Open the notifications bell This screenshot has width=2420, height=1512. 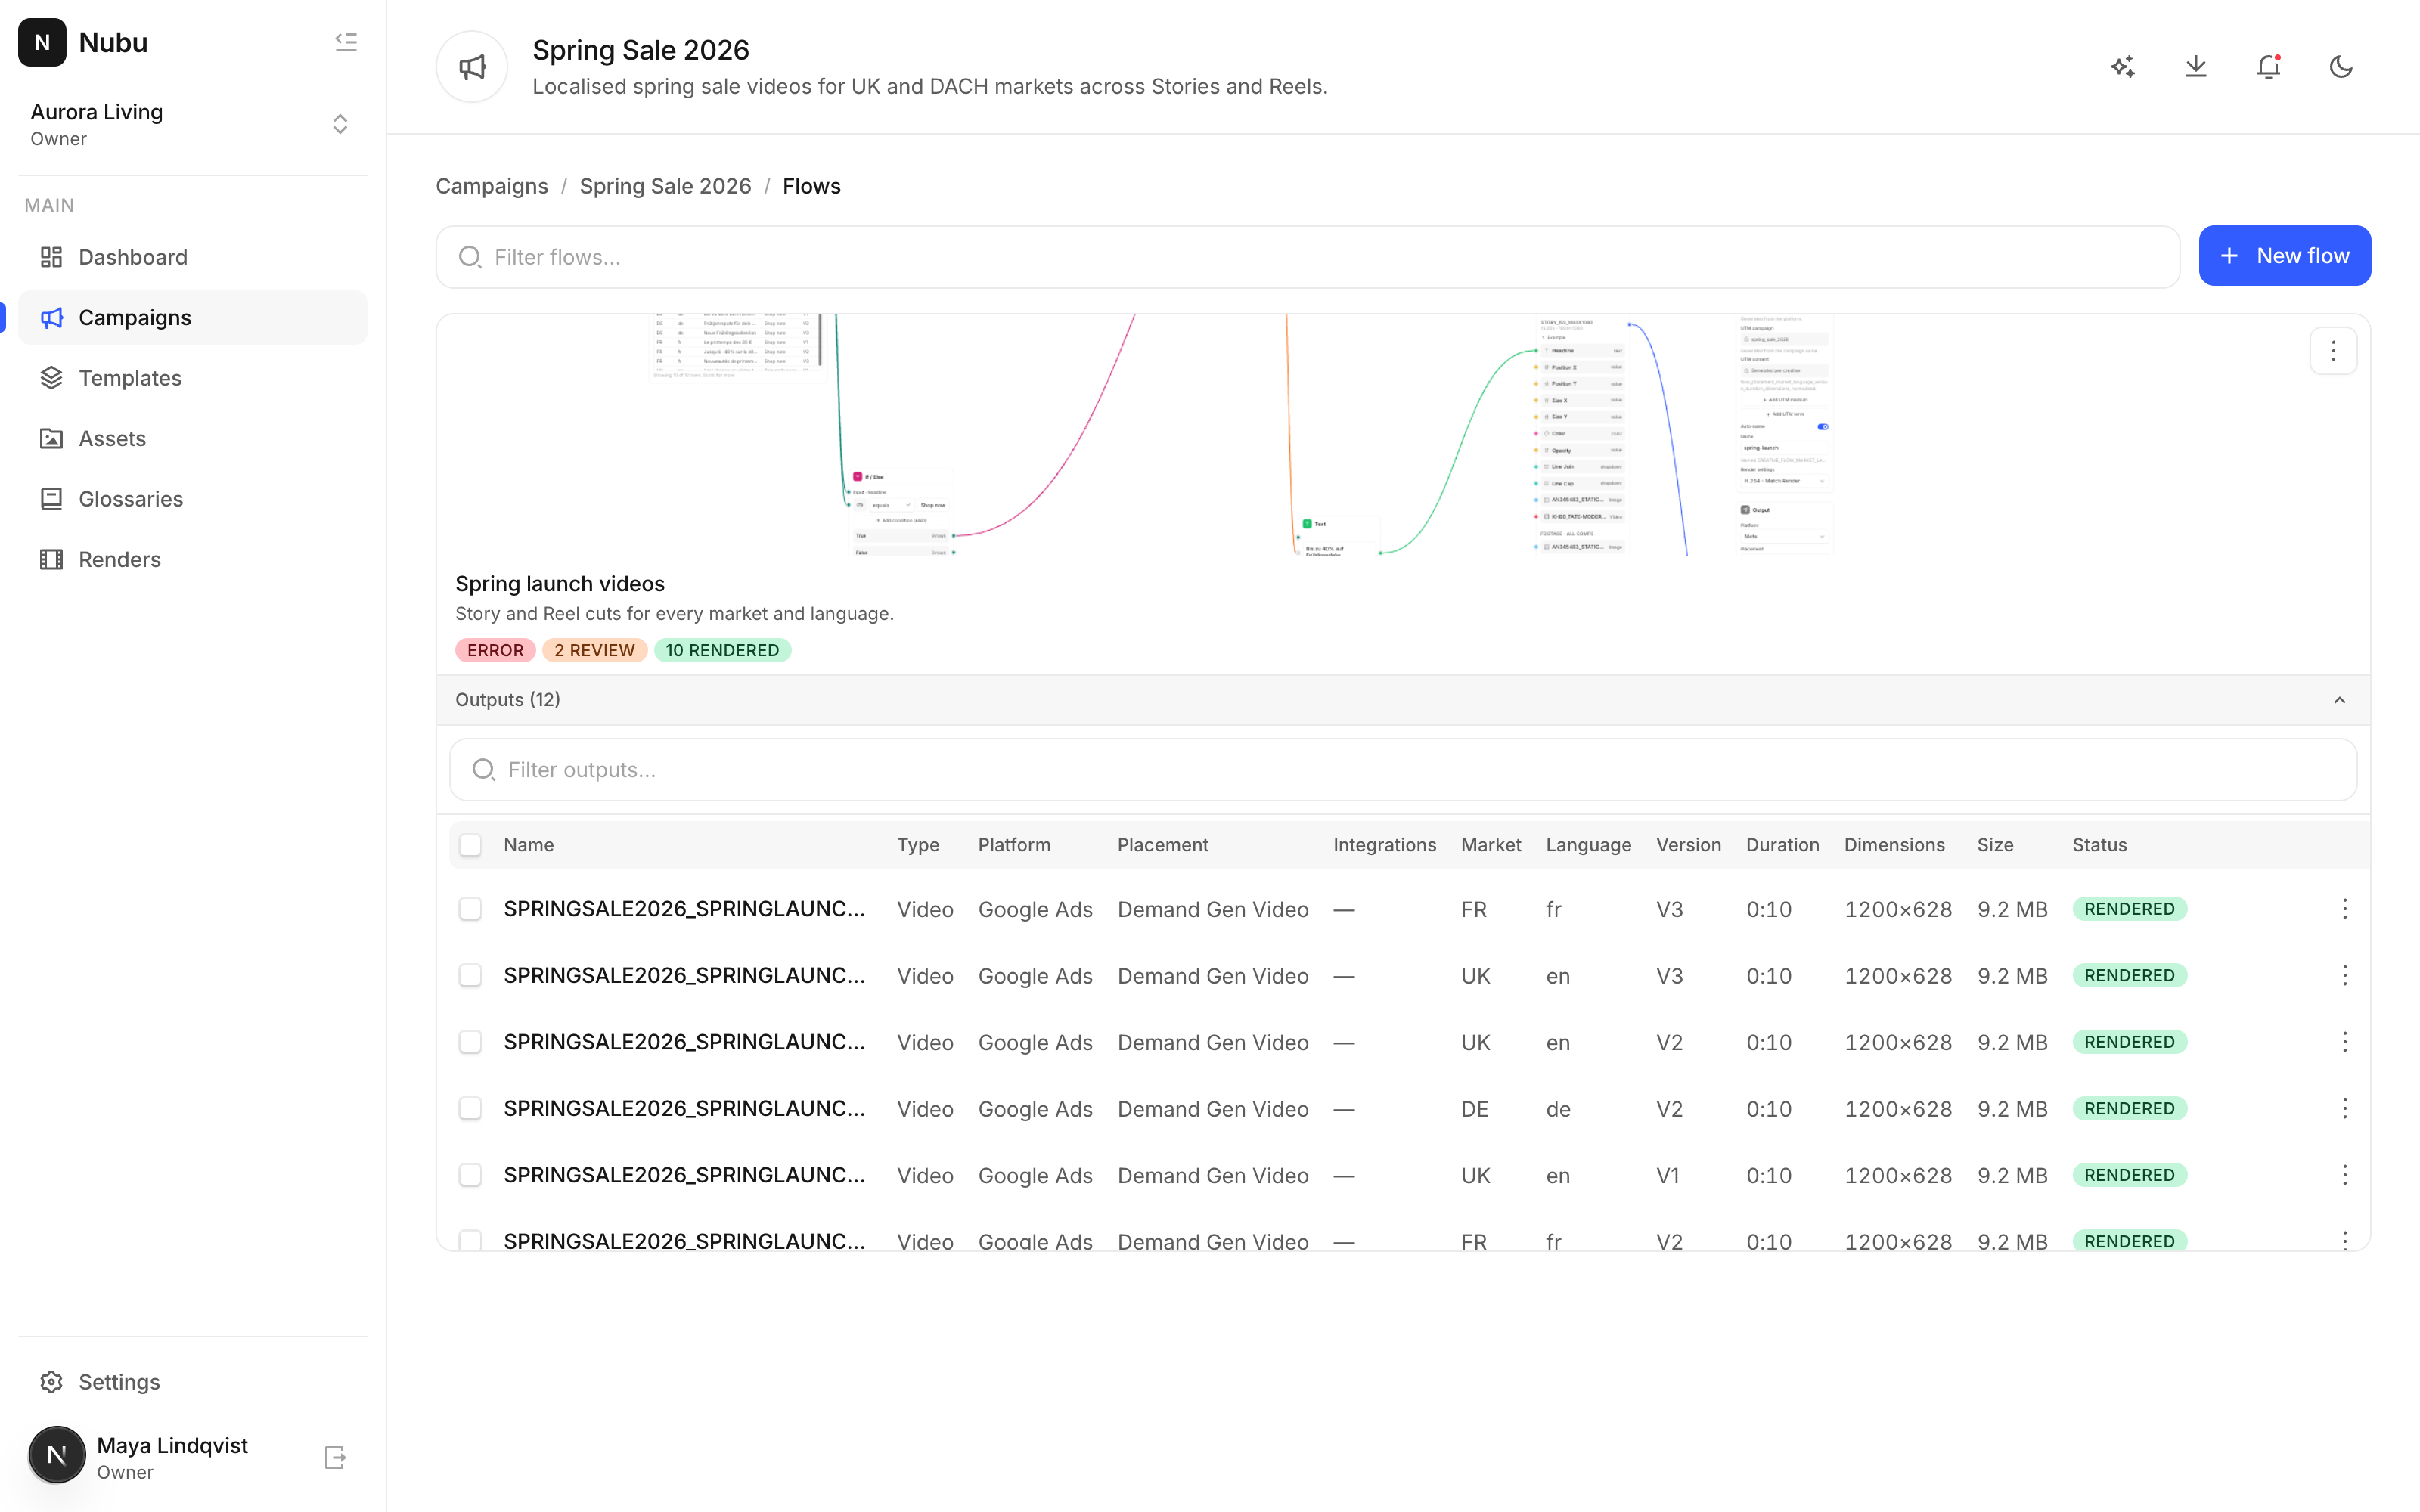2268,67
